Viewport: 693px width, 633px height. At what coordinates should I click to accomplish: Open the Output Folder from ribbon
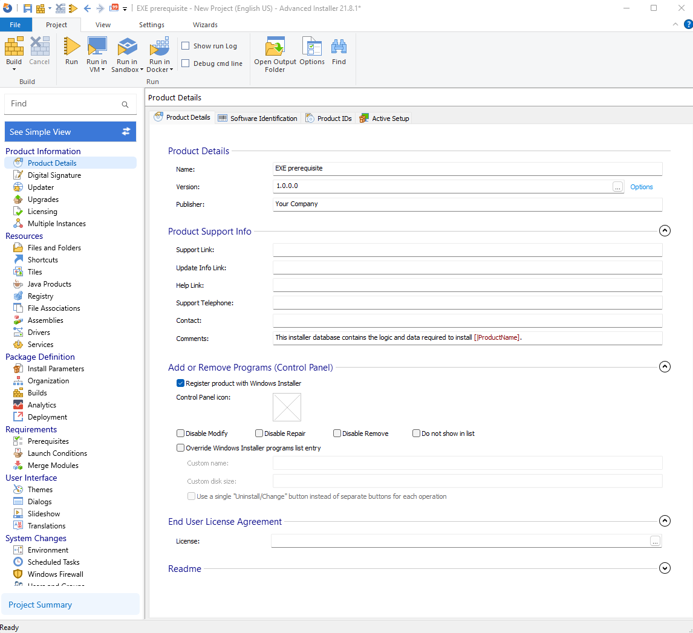click(x=275, y=54)
